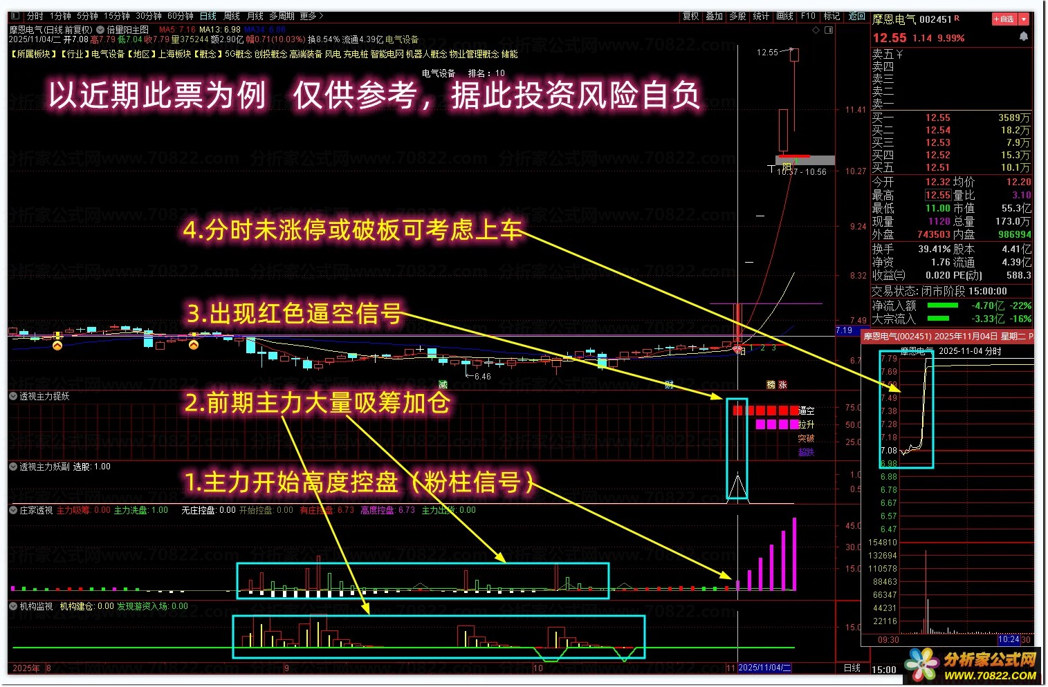1048x687 pixels.
Task: Expand the 更多 period options
Action: (311, 16)
